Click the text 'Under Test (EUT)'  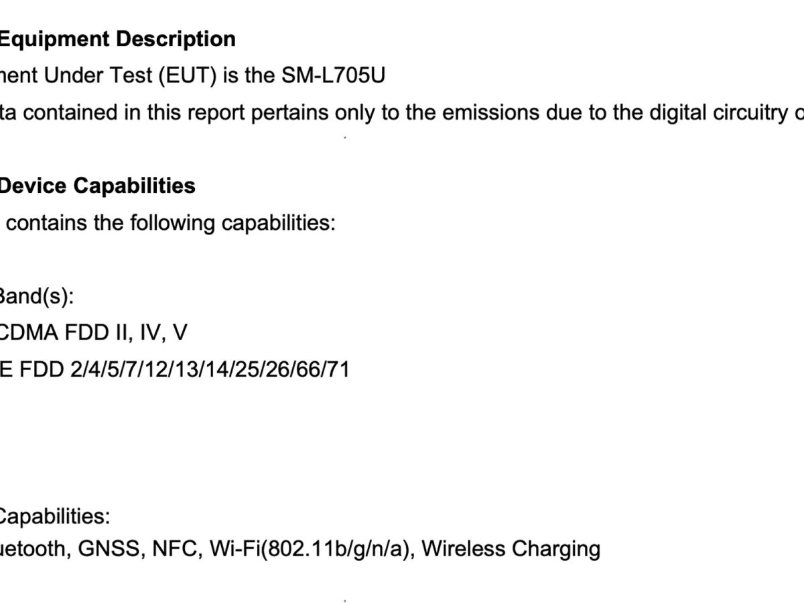(x=129, y=76)
